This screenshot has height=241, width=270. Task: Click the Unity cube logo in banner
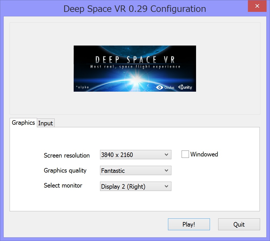(181, 87)
